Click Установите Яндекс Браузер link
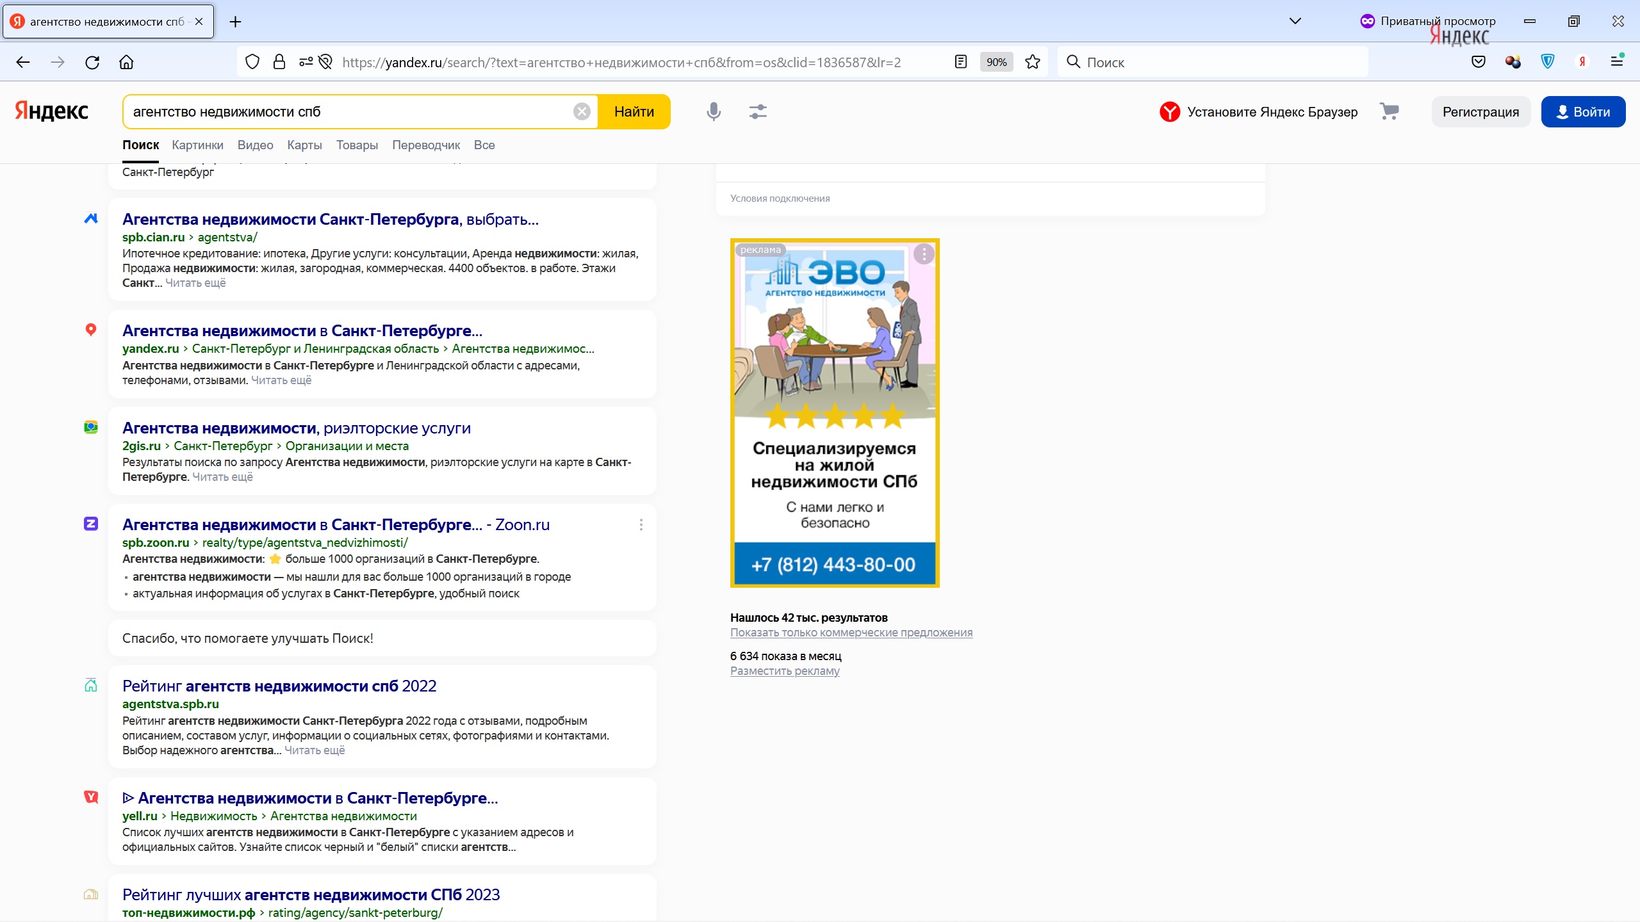Screen dimensions: 1640x922 pos(1259,112)
